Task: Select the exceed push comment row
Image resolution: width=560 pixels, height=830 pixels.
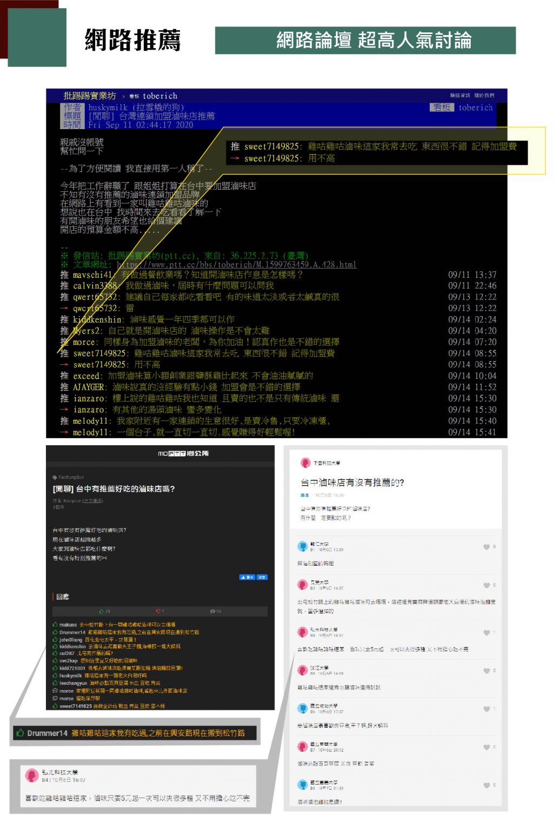Action: [278, 376]
